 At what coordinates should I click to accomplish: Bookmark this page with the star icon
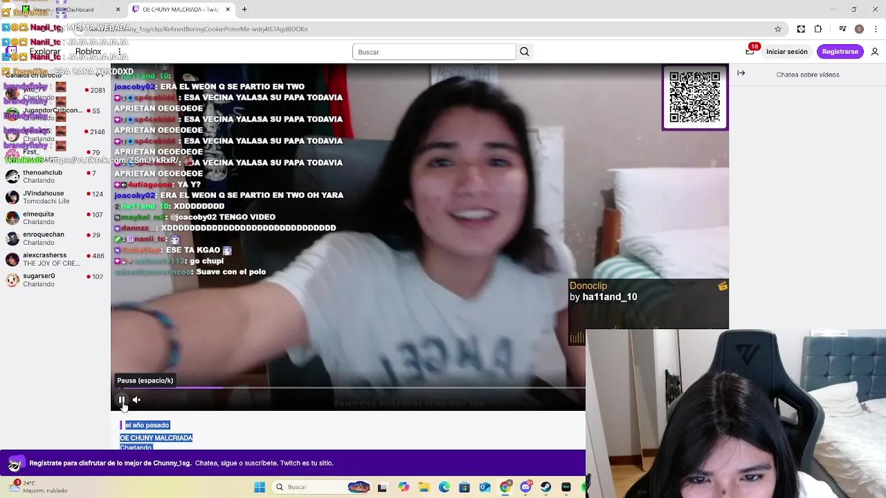click(x=778, y=29)
